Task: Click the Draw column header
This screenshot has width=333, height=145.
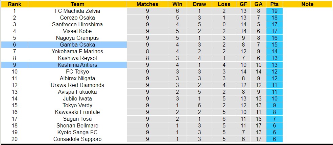Action: coord(199,4)
